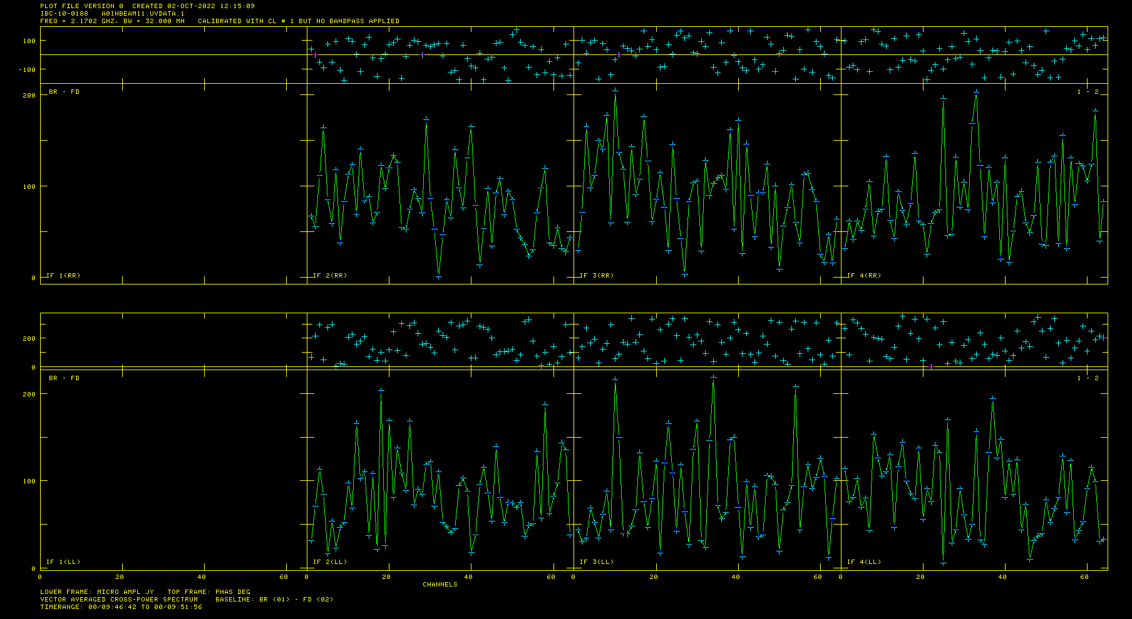This screenshot has height=619, width=1132.
Task: Click the IF 2(LL) panel label
Action: coord(330,562)
